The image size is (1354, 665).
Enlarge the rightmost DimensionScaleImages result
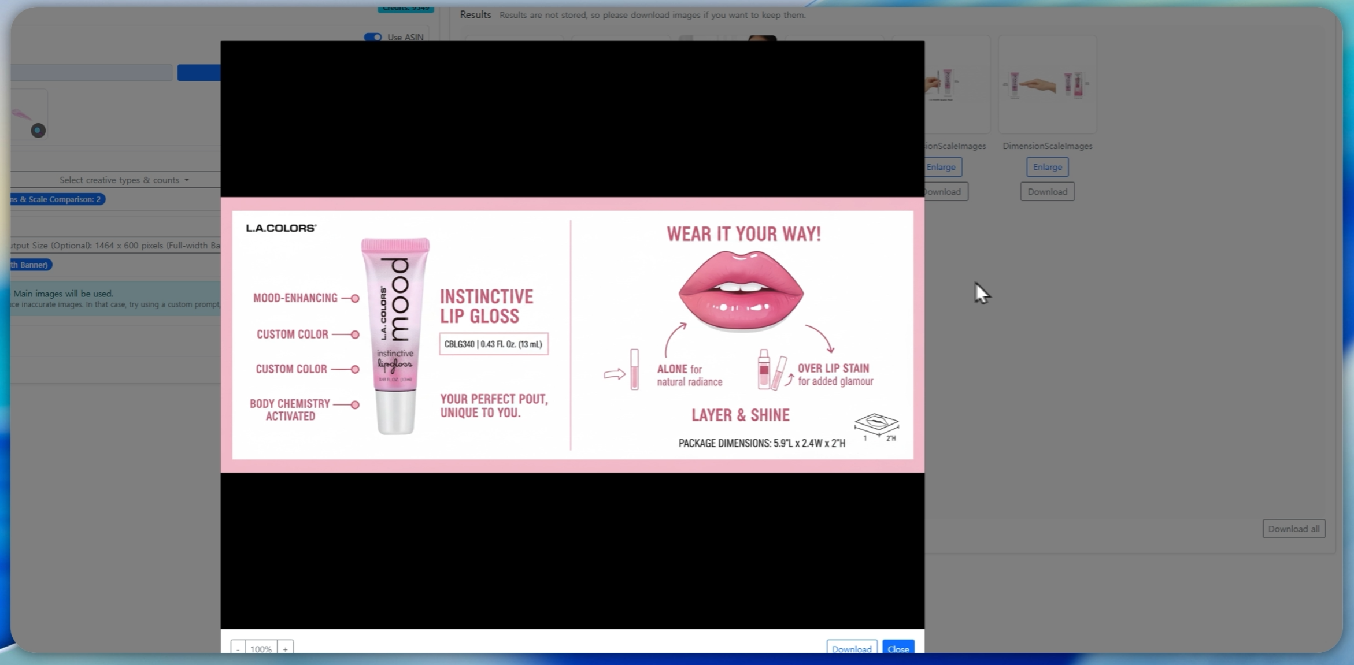(1047, 167)
